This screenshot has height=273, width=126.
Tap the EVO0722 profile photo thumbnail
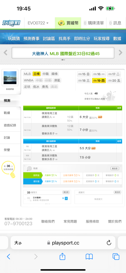[x=10, y=78]
